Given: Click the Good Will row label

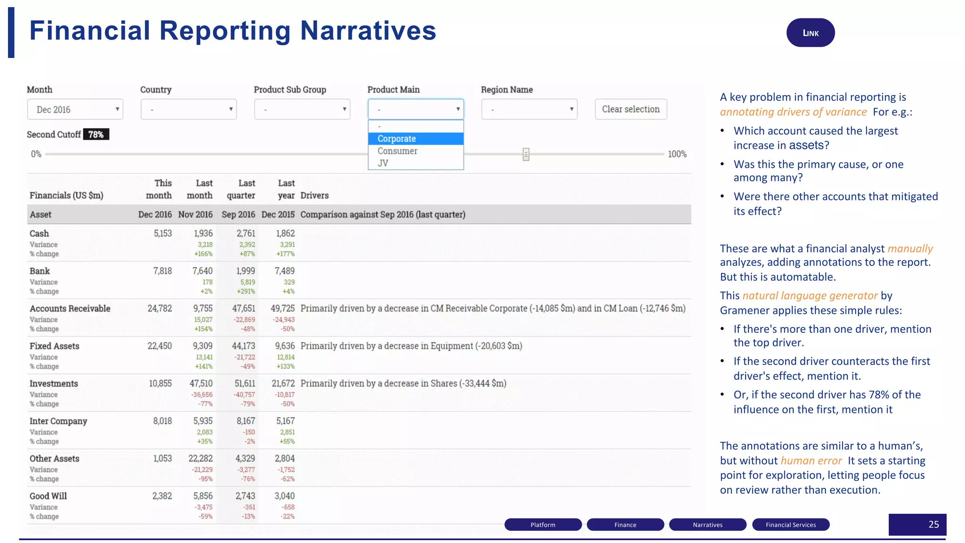Looking at the screenshot, I should (x=48, y=496).
